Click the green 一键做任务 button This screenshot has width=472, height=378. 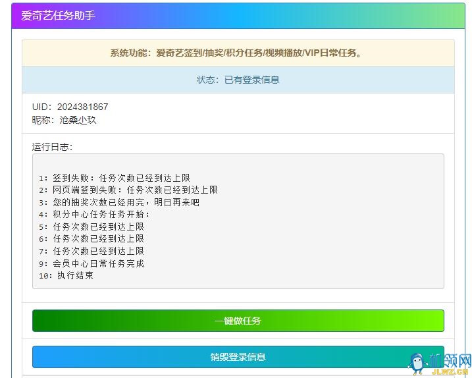click(x=238, y=321)
